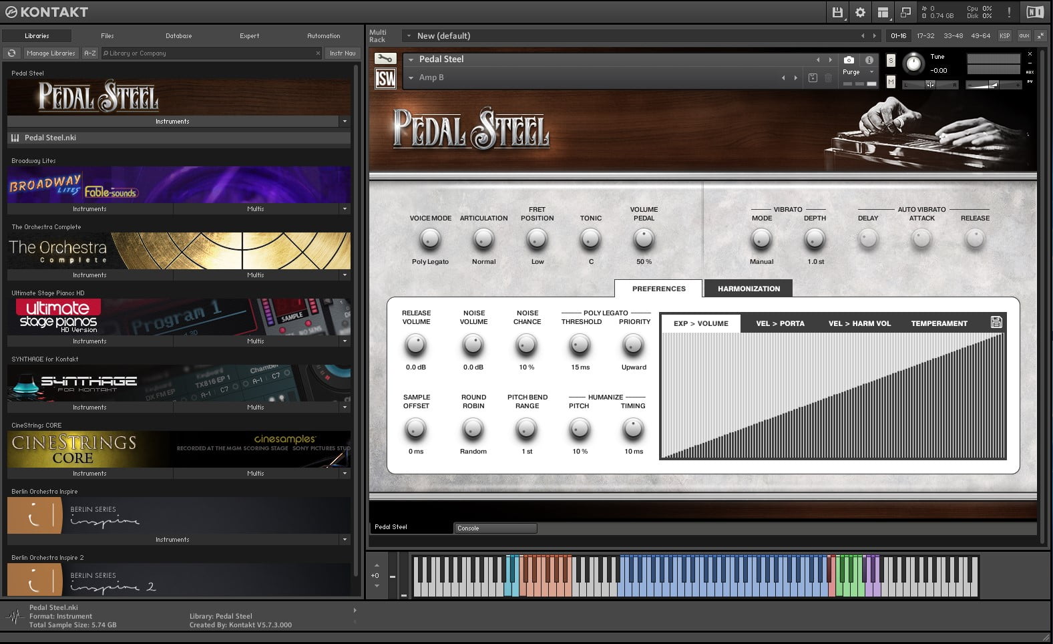
Task: Switch to the Expert tab
Action: (x=250, y=36)
